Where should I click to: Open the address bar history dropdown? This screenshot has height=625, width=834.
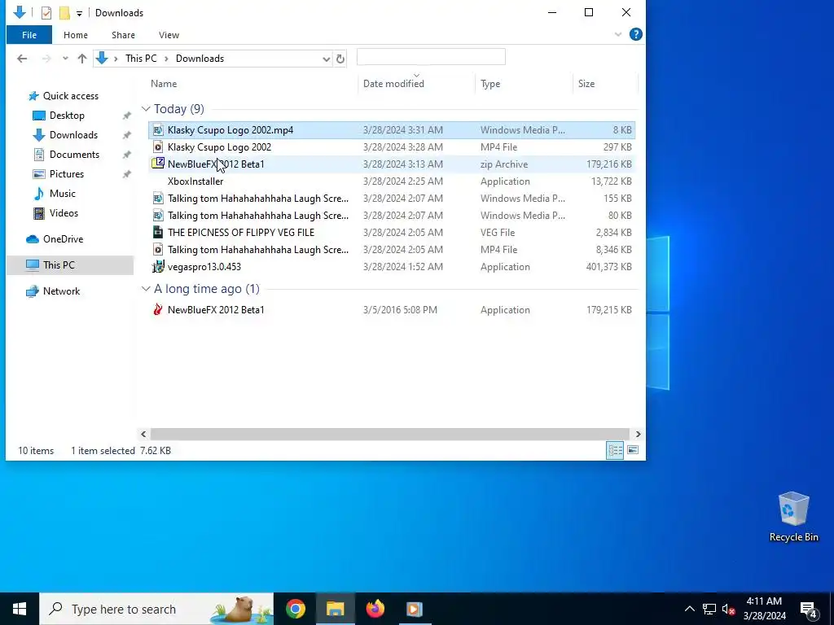point(326,59)
